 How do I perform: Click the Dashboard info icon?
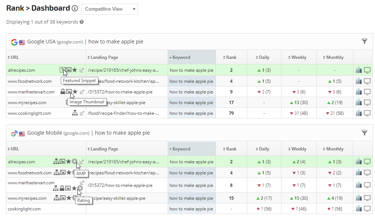[x=75, y=8]
